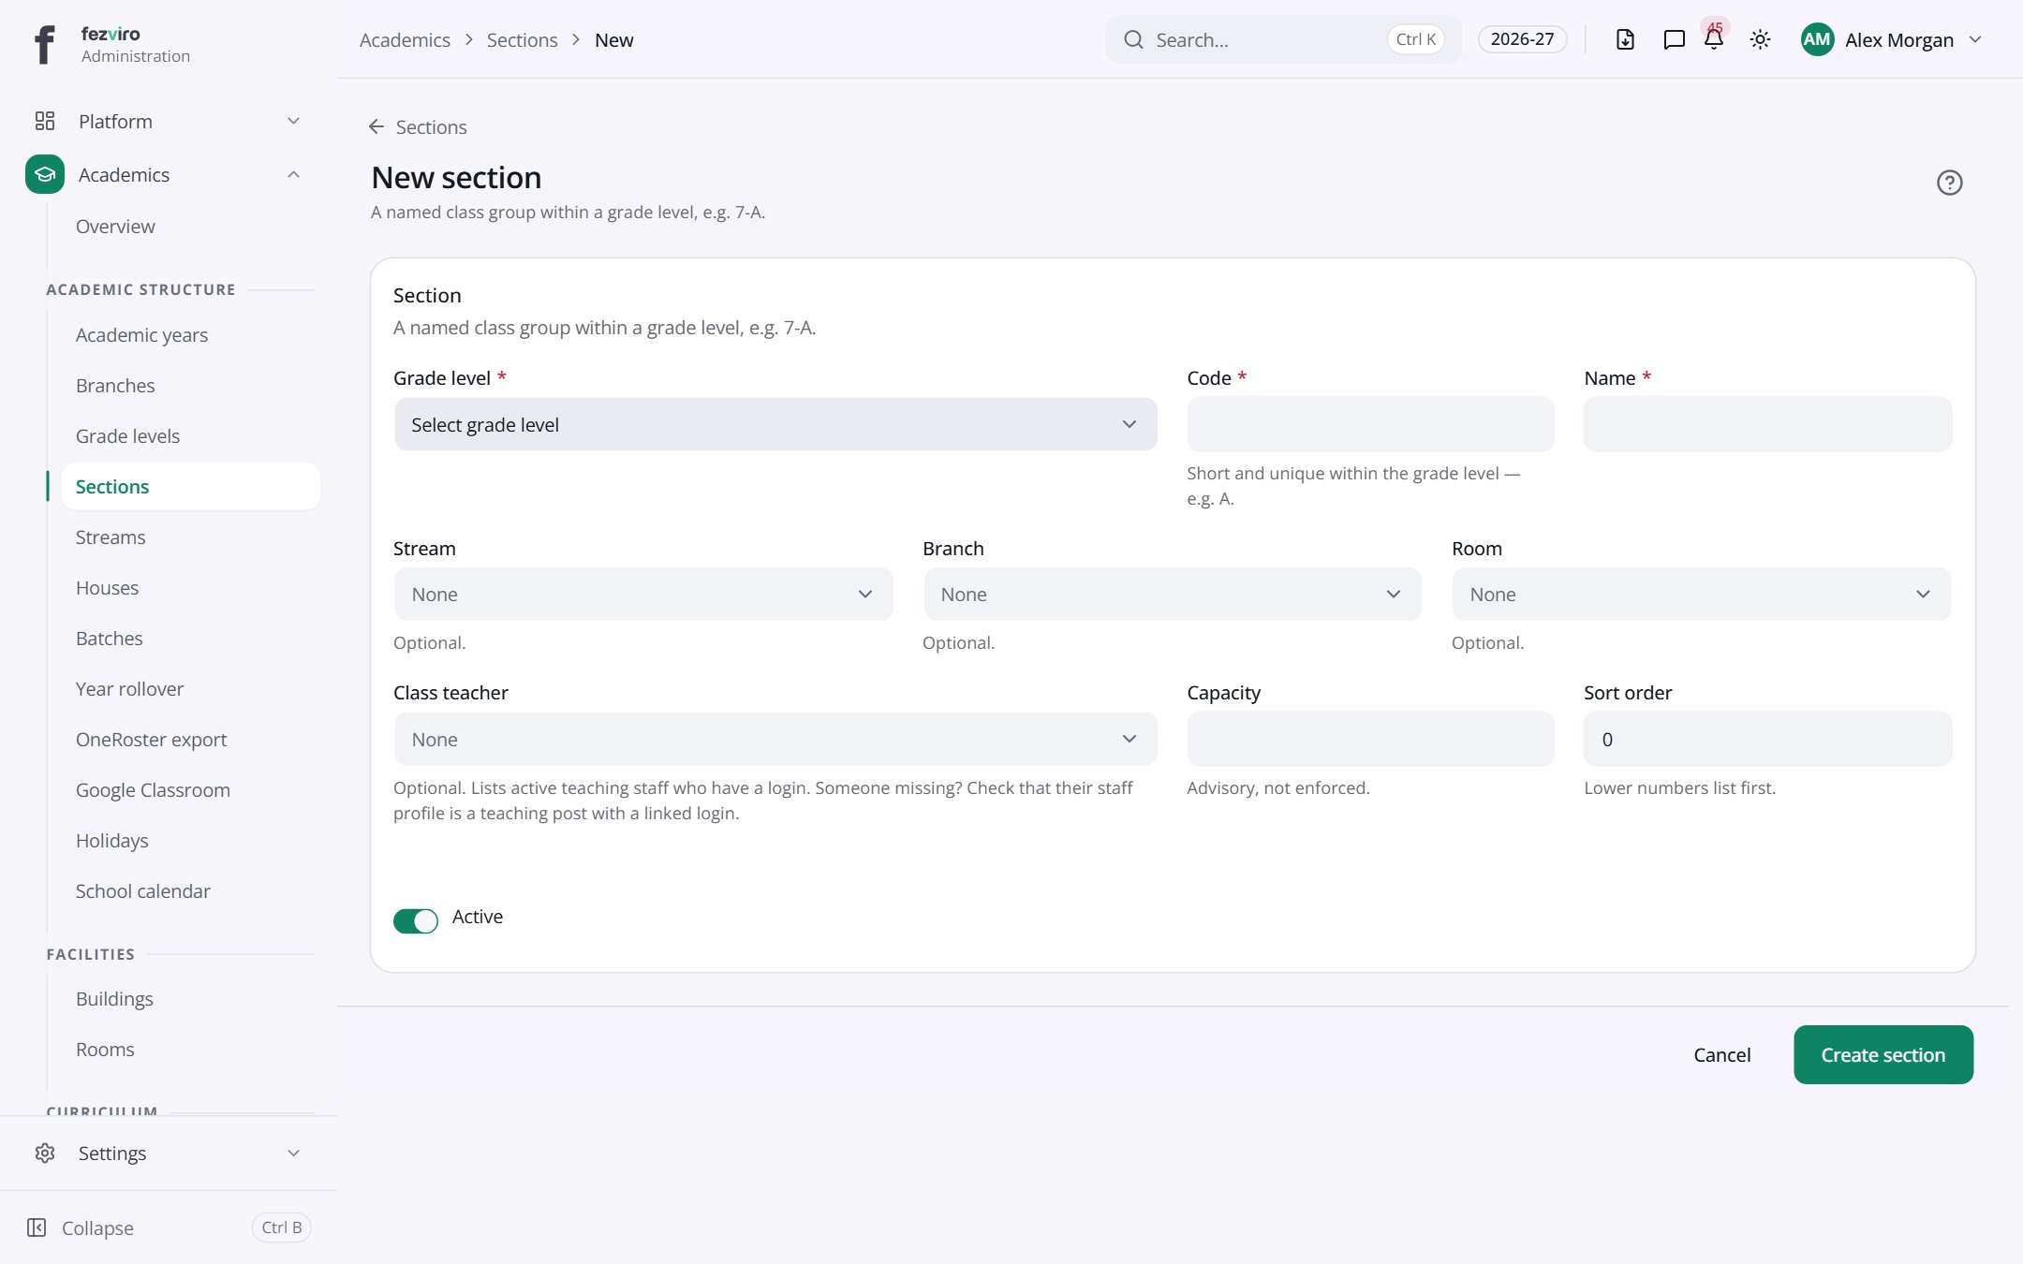Screen dimensions: 2023x1264
Task: Click the Collapse sidebar panel icon
Action: 37,1227
